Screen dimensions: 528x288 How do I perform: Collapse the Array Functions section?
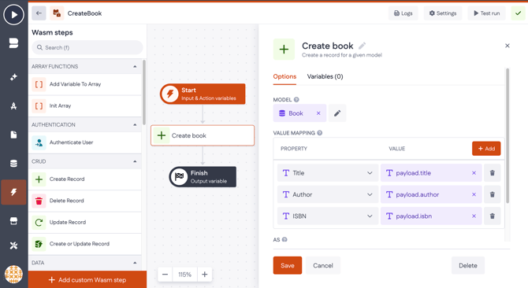click(135, 67)
